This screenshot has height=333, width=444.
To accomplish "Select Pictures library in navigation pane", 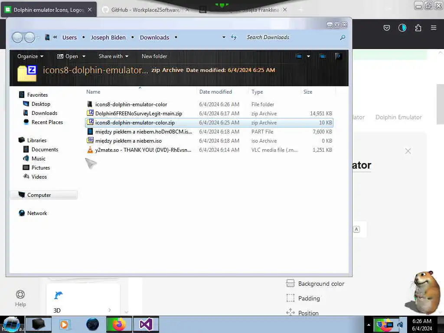I will [x=41, y=167].
